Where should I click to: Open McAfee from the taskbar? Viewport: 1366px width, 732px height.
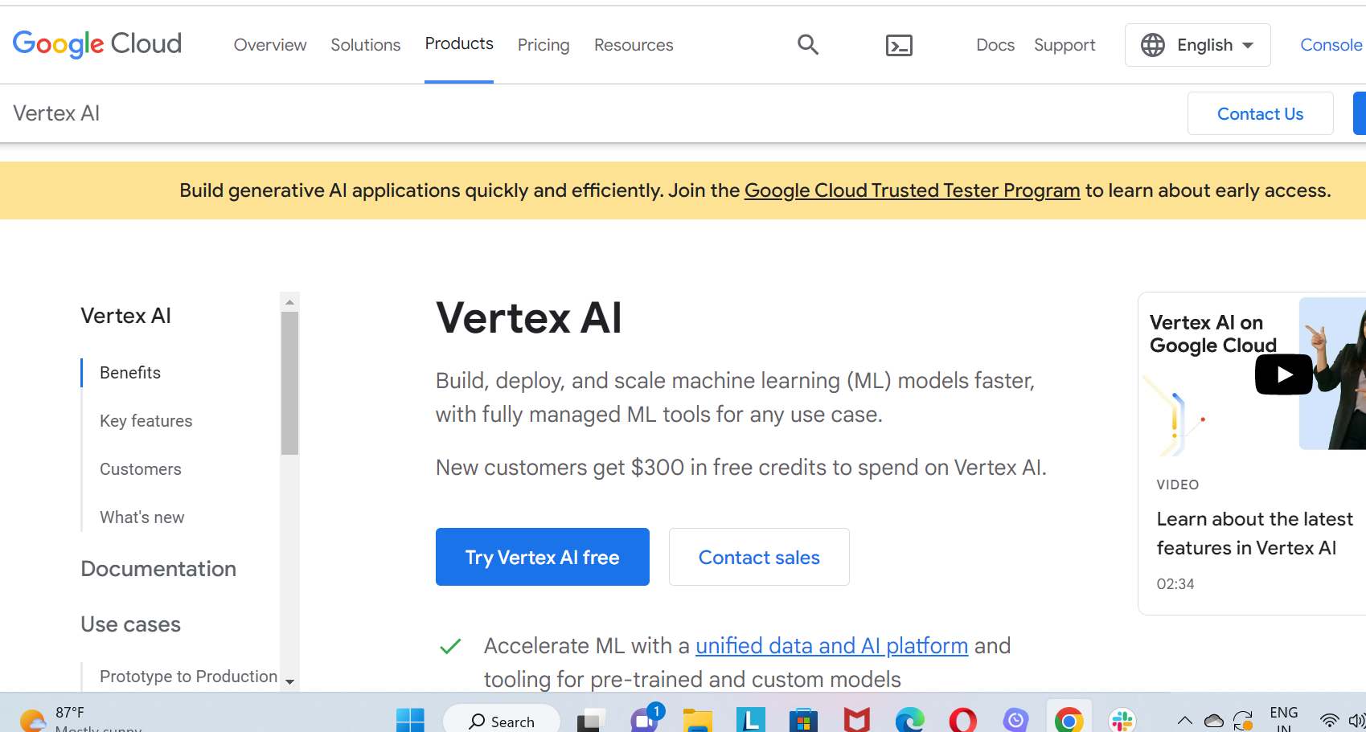[856, 720]
